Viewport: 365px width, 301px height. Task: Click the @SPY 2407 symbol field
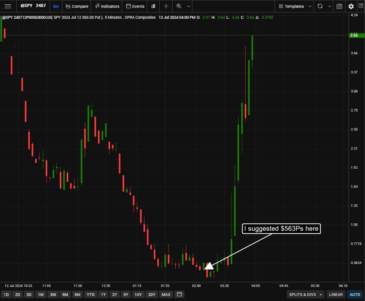pyautogui.click(x=33, y=5)
